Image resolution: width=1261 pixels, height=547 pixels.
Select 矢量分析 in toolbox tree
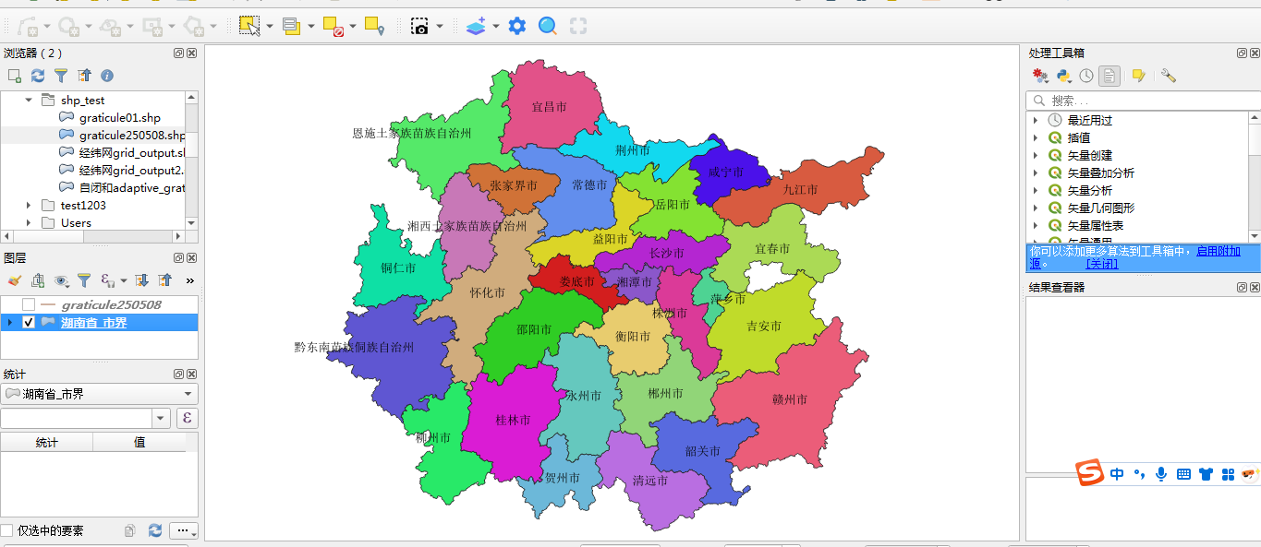1090,190
